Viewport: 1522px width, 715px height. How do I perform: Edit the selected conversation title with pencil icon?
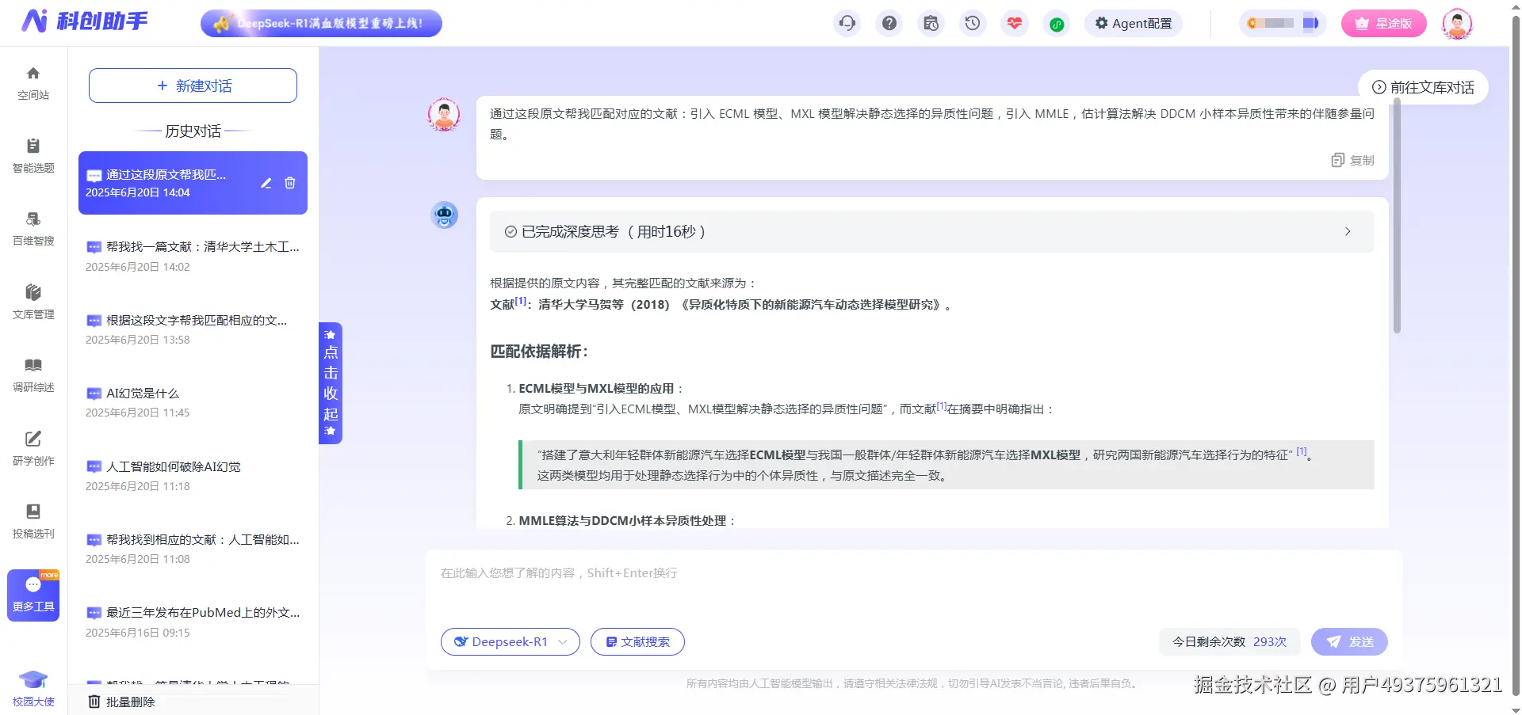(266, 183)
